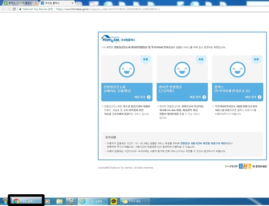Click the description text under 편리한 연말정산 card

pos(181,112)
